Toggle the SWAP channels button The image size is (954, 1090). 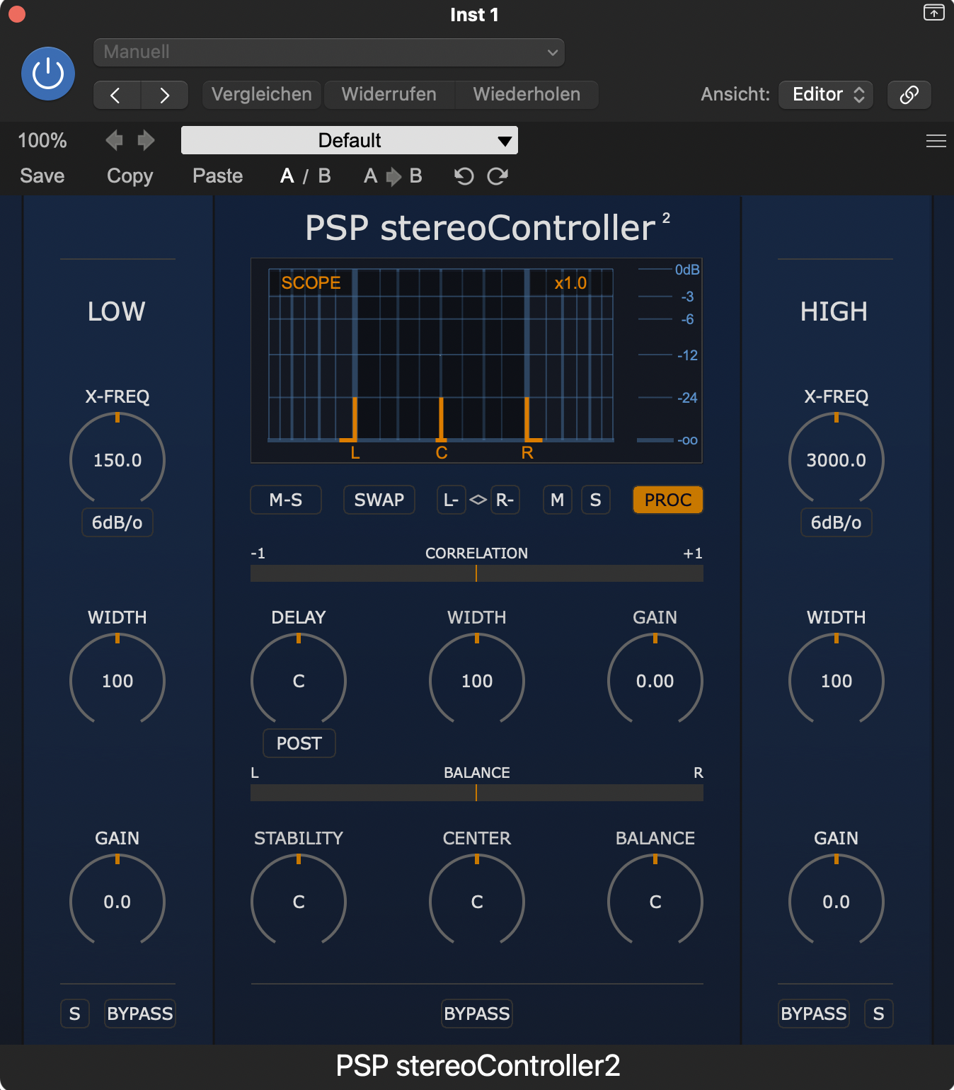tap(379, 500)
